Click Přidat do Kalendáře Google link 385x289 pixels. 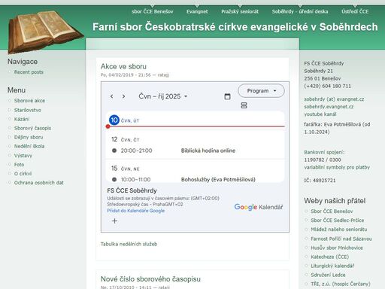pyautogui.click(x=136, y=211)
